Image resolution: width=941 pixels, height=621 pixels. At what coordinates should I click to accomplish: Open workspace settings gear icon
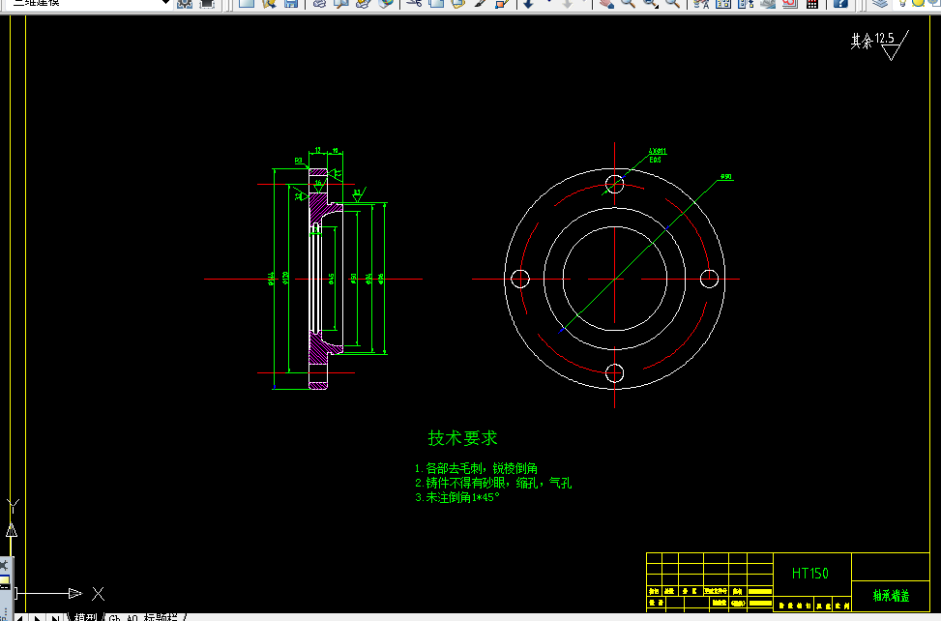tap(185, 3)
